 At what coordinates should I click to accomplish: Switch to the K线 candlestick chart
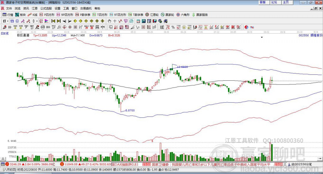(x=32, y=15)
